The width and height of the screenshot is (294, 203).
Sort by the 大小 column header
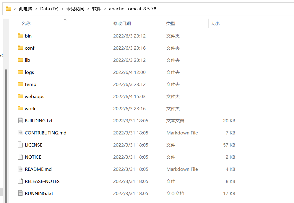pyautogui.click(x=215, y=23)
